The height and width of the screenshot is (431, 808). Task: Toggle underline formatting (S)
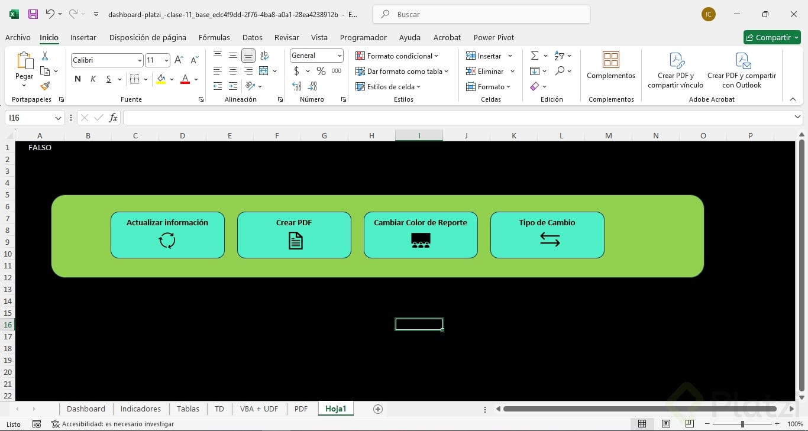[x=108, y=79]
